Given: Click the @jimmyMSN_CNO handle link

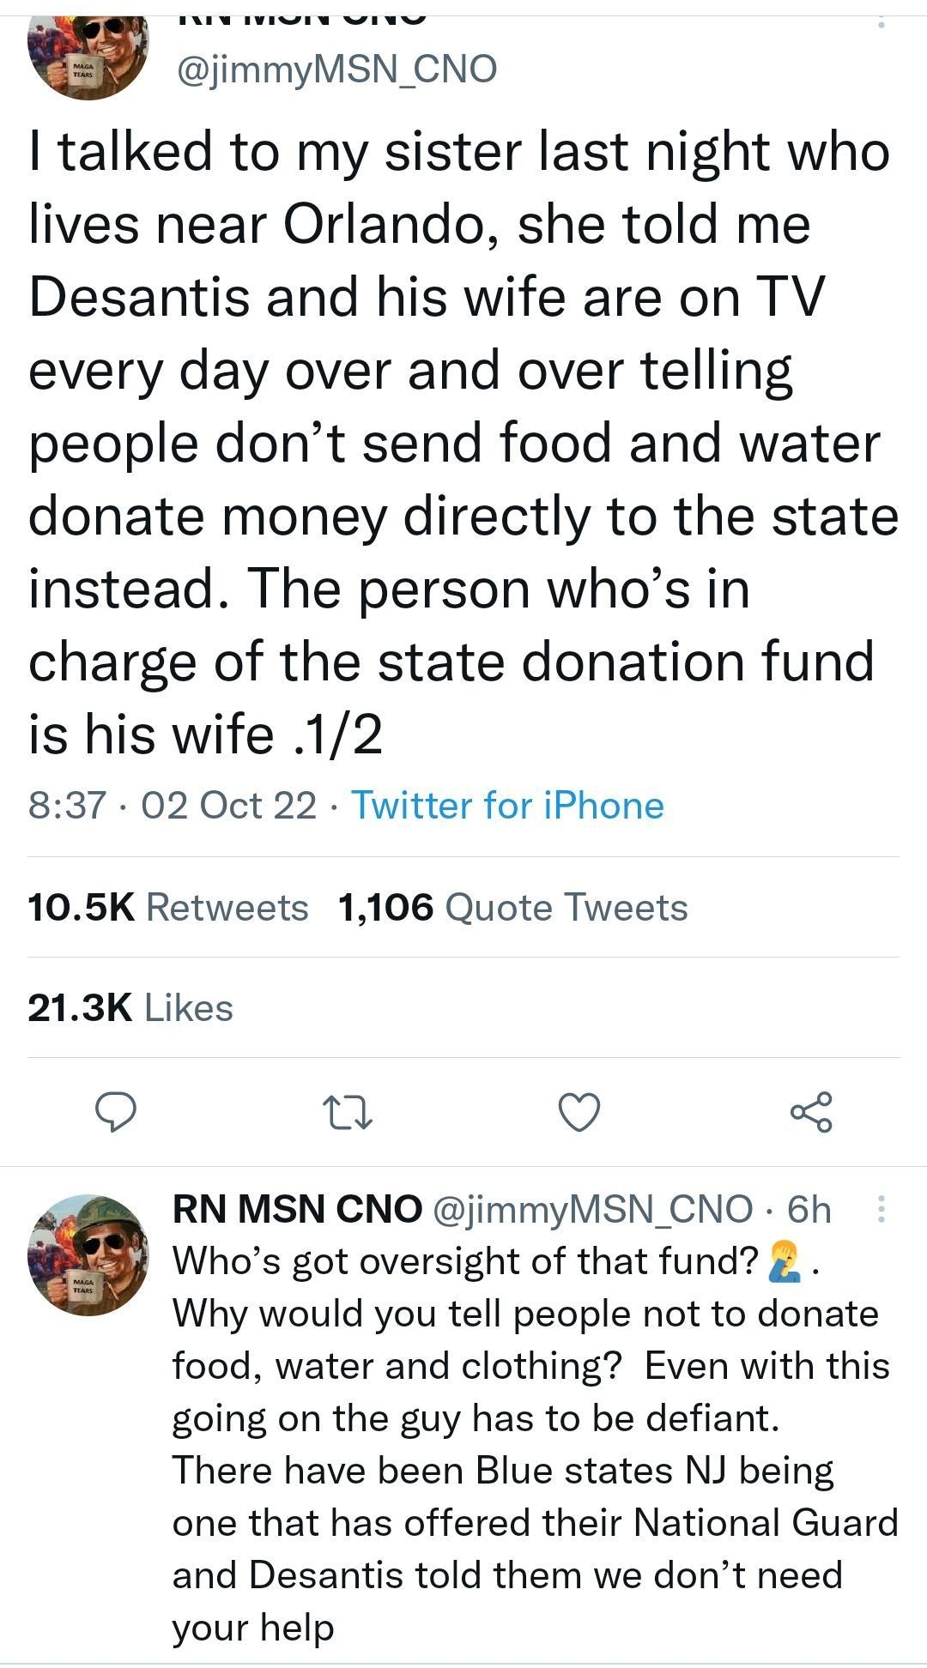Looking at the screenshot, I should 335,67.
